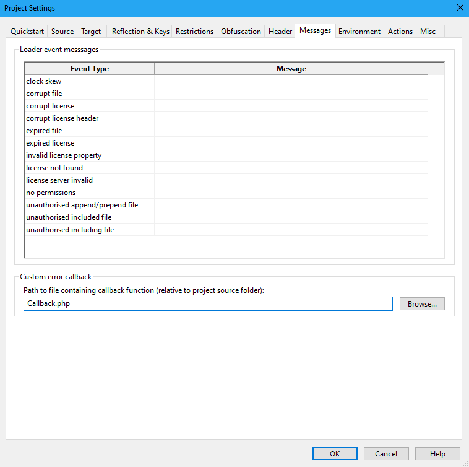Select the Target tab
469x467 pixels.
(x=91, y=32)
